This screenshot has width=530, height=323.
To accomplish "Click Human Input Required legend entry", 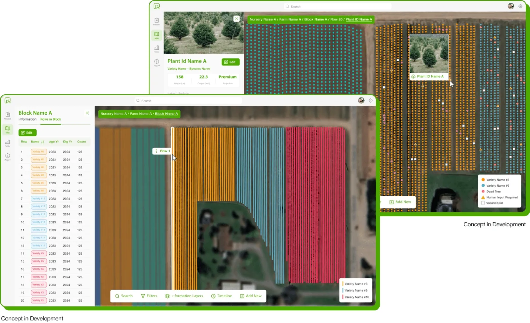I will click(x=500, y=197).
